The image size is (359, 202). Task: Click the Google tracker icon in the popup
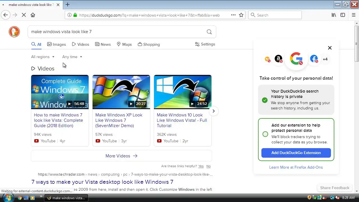tap(296, 59)
